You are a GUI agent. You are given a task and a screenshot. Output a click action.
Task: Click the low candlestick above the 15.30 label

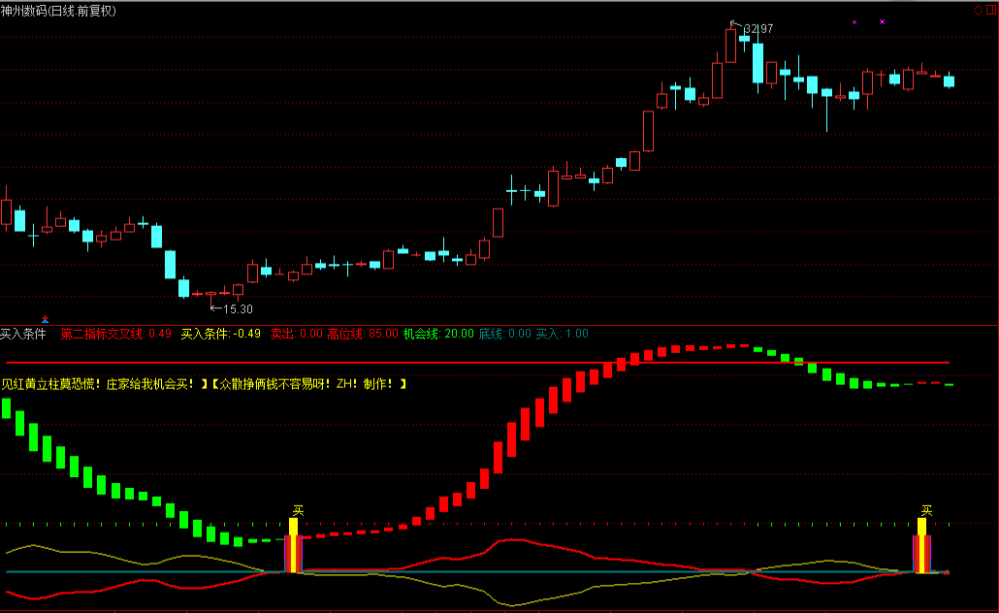click(210, 297)
